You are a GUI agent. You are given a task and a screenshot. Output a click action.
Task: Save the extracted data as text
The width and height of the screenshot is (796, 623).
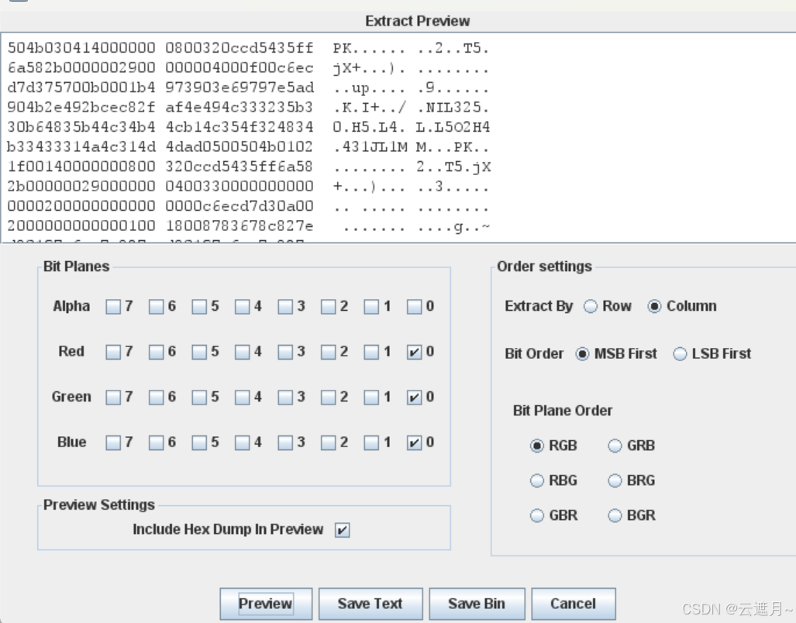[370, 603]
